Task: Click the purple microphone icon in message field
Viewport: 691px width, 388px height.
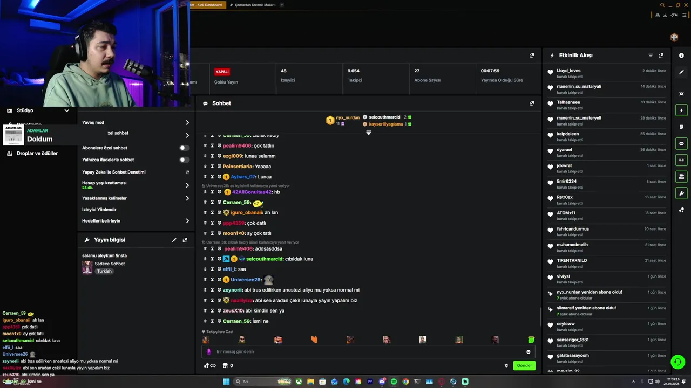Action: click(x=209, y=352)
